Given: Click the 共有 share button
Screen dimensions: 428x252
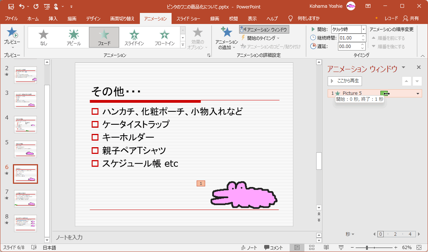Looking at the screenshot, I should tap(411, 18).
